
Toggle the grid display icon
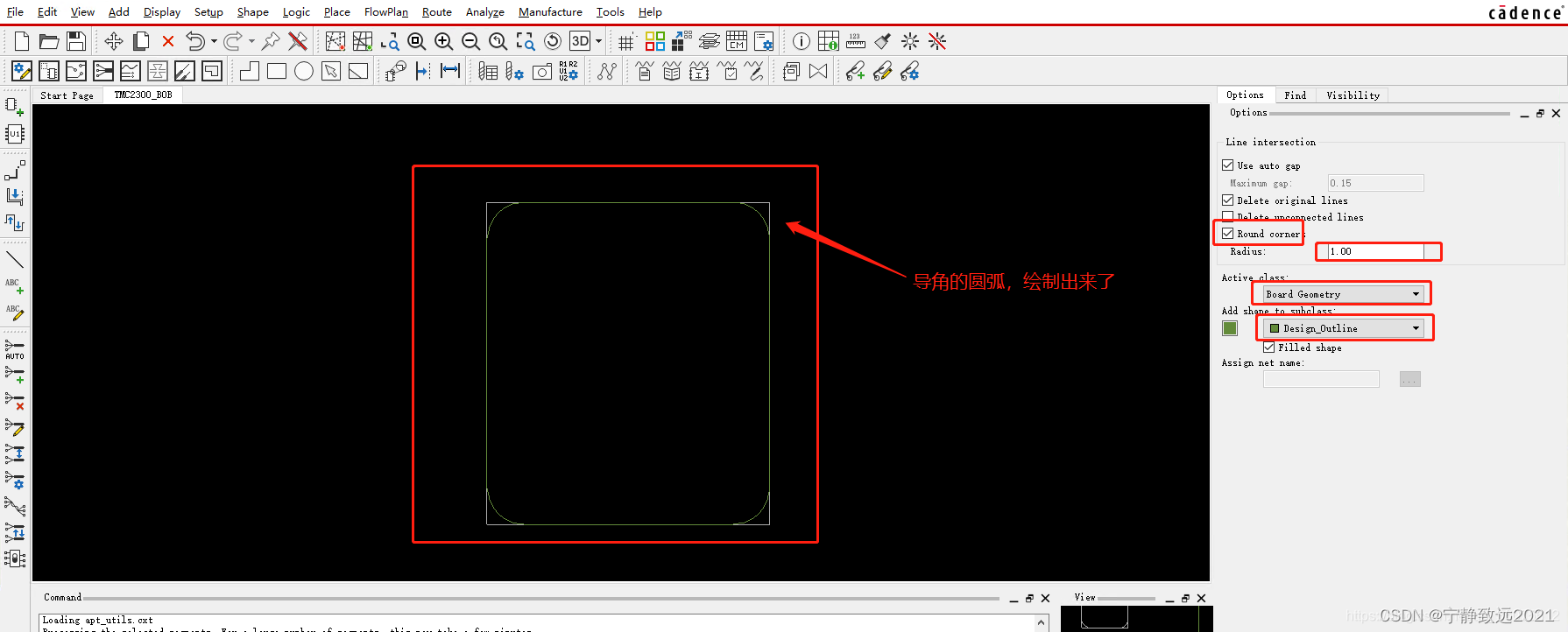[626, 41]
